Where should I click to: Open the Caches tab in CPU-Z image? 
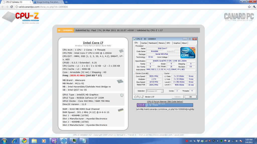pos(144,43)
